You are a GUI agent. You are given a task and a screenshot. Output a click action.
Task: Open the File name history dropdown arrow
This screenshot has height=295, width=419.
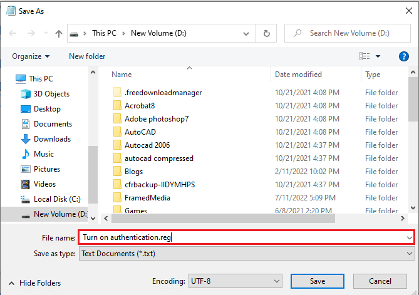tap(410, 237)
